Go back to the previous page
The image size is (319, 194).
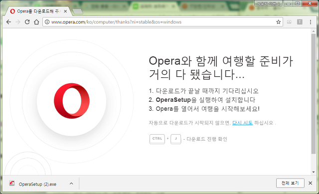click(x=8, y=22)
